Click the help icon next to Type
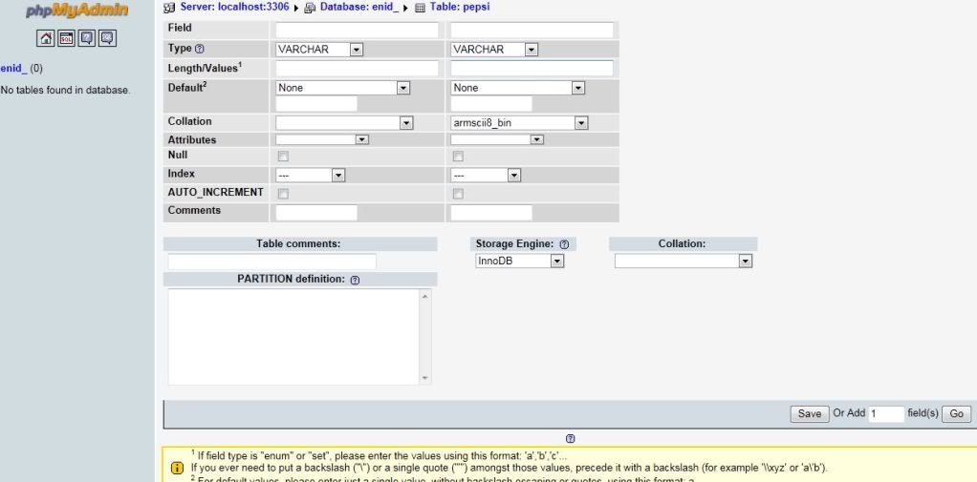977x482 pixels. pos(200,49)
